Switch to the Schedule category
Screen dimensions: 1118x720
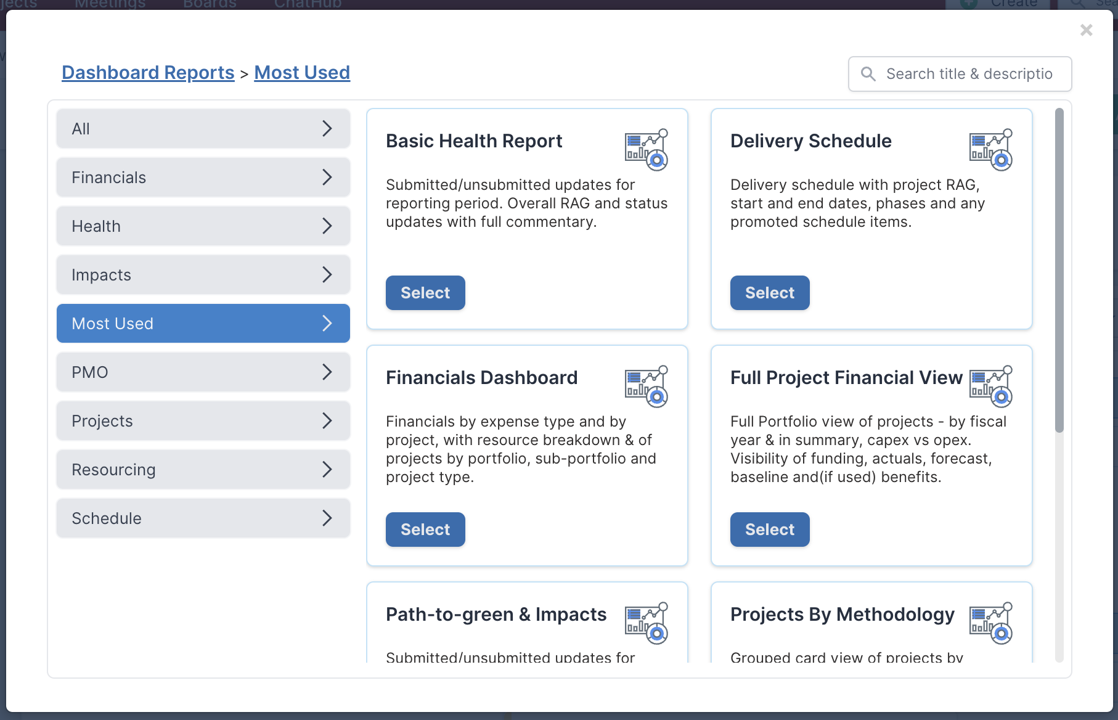point(203,518)
